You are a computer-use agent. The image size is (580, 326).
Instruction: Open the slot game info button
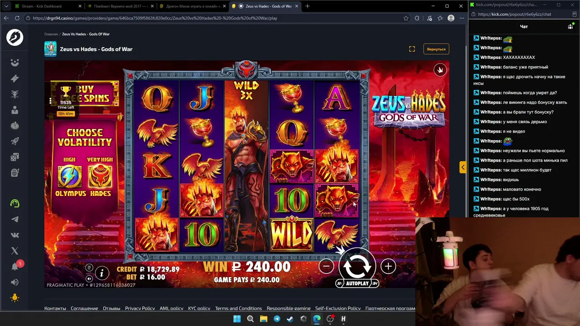[x=102, y=273]
